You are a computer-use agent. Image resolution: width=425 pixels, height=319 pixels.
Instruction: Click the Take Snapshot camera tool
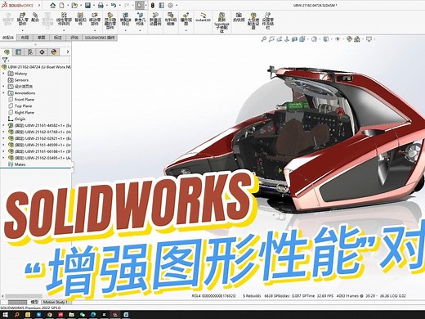[x=239, y=17]
